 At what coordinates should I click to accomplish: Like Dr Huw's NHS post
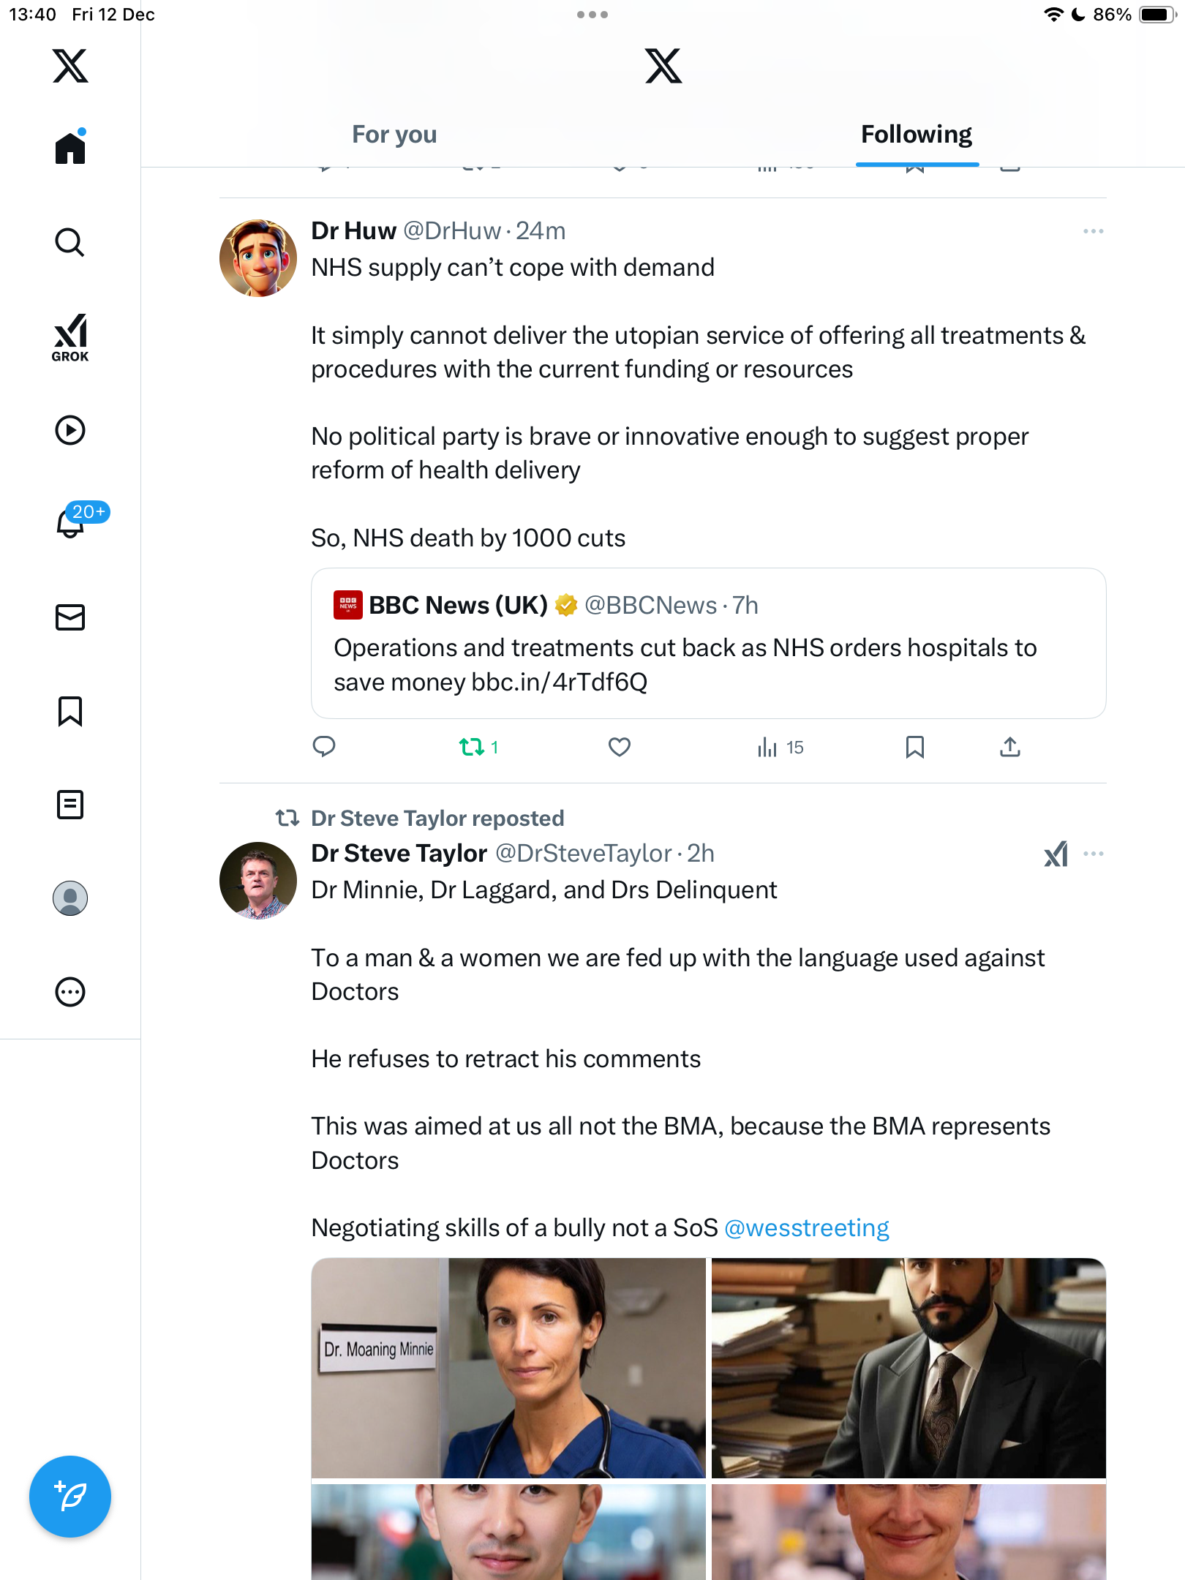620,747
